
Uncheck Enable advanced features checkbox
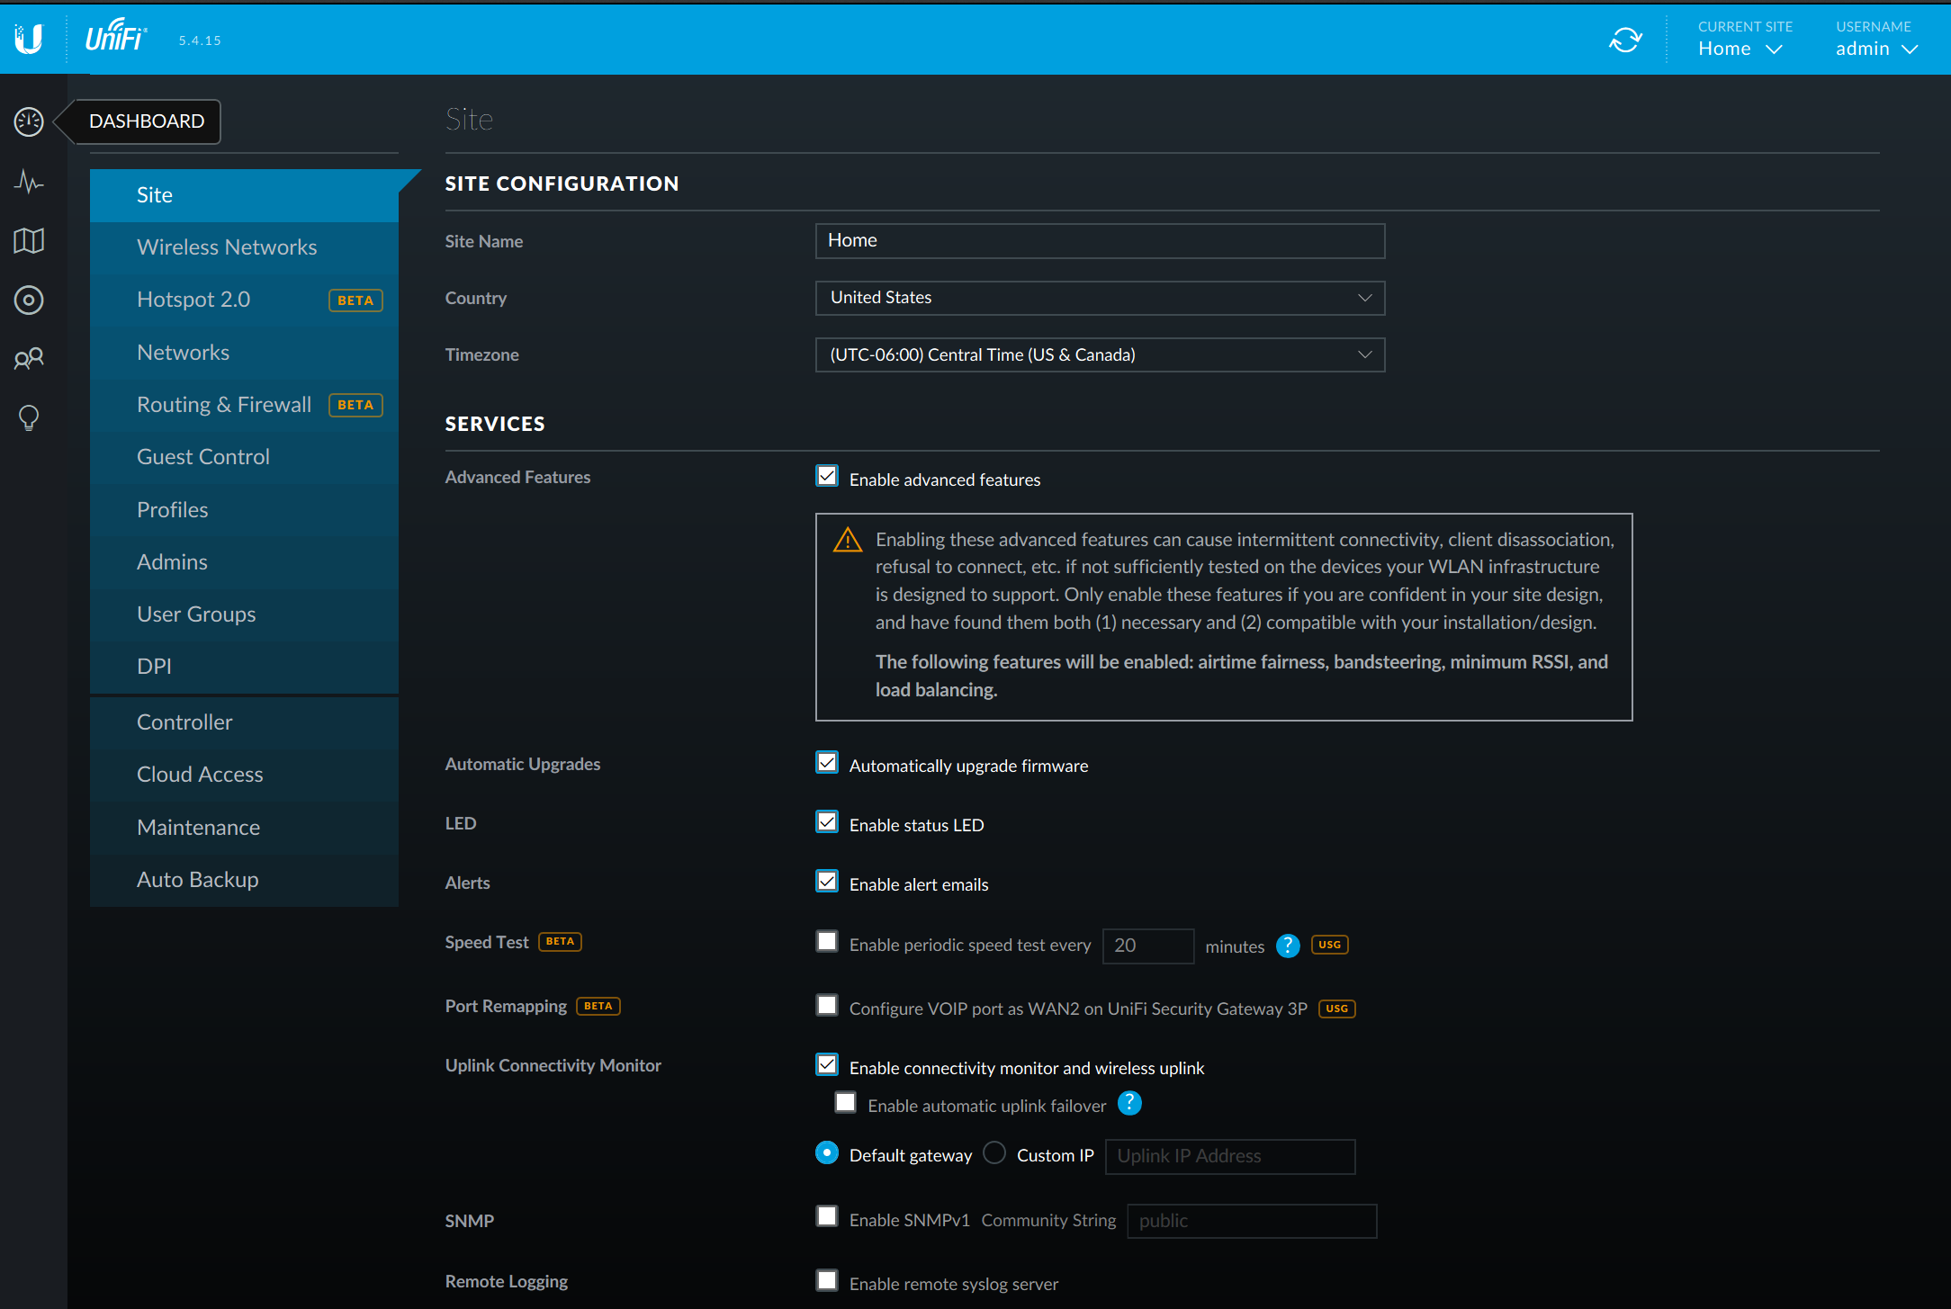pyautogui.click(x=827, y=476)
